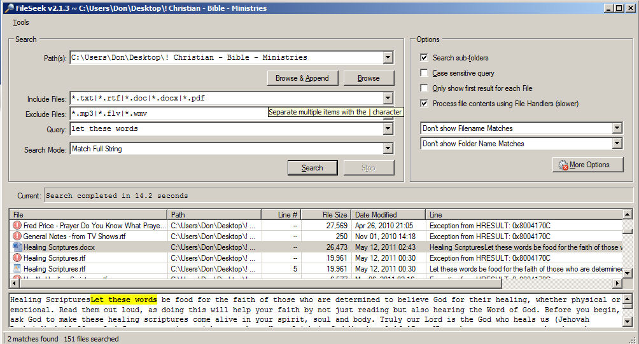Click the right arrow of horizontal results scrollbar
Viewport: 639px width, 344px height.
[616, 284]
